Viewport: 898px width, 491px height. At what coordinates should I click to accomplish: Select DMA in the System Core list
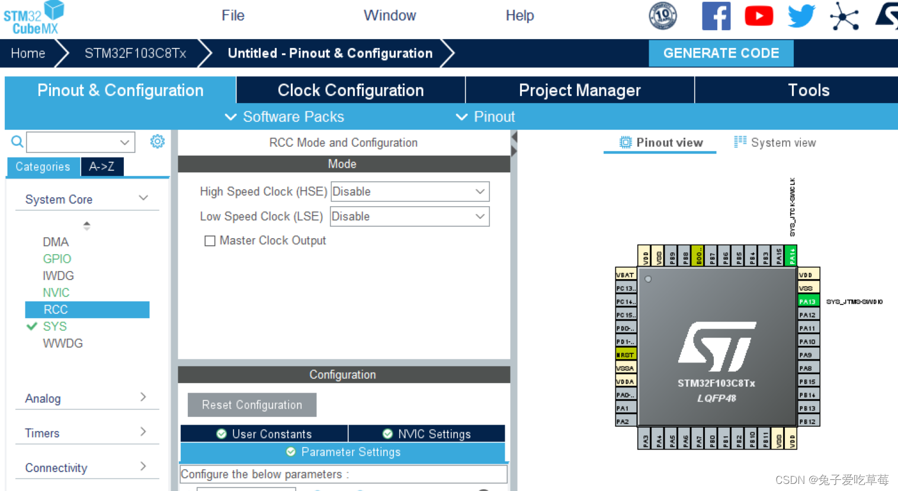pyautogui.click(x=56, y=242)
